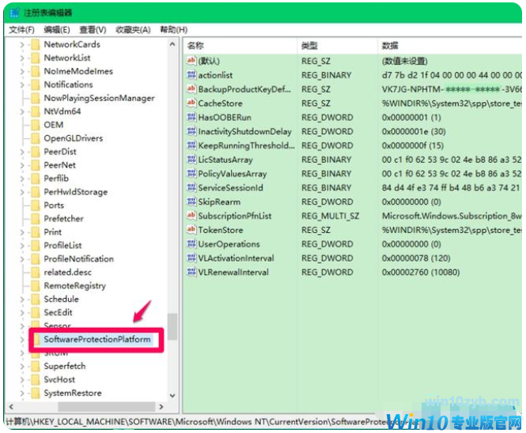Viewport: 526px width, 433px height.
Task: Click the OEM folder icon
Action: tap(36, 125)
